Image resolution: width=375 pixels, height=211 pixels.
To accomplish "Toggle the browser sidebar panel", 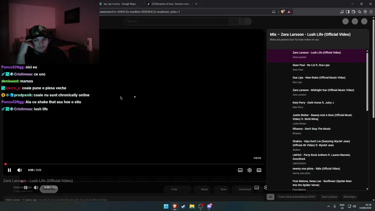I will click(348, 12).
